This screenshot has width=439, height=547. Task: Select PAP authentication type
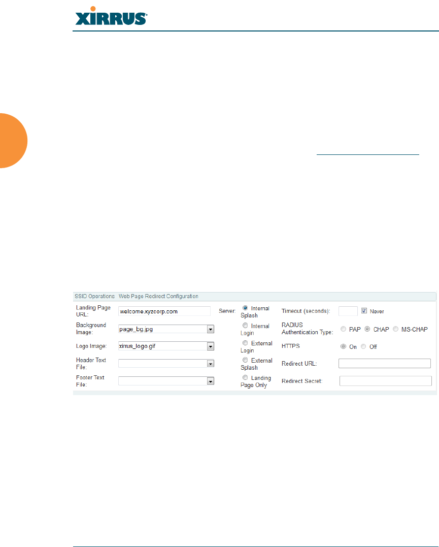[x=344, y=329]
